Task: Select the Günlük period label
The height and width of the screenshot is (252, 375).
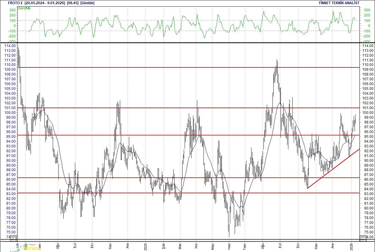Action: (x=88, y=3)
